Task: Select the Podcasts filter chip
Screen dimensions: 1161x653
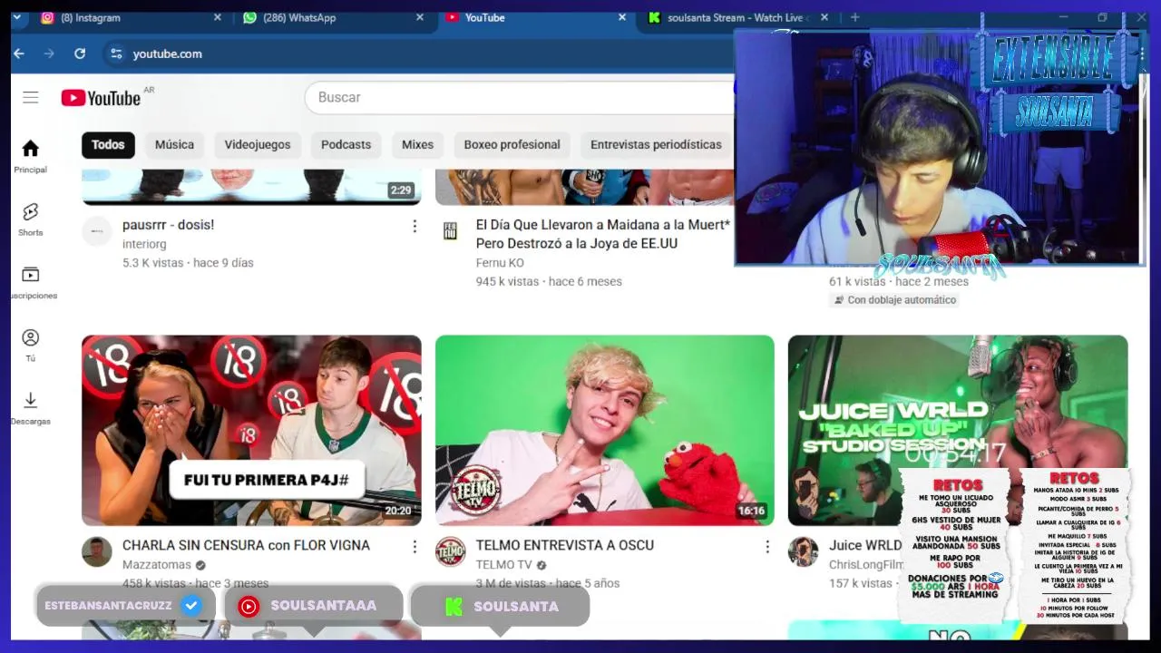Action: tap(346, 145)
